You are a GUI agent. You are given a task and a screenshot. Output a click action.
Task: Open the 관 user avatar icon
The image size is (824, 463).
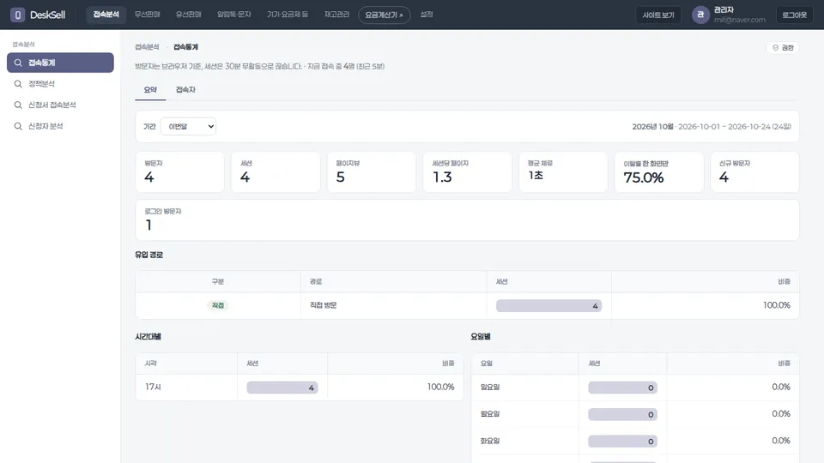[x=700, y=15]
